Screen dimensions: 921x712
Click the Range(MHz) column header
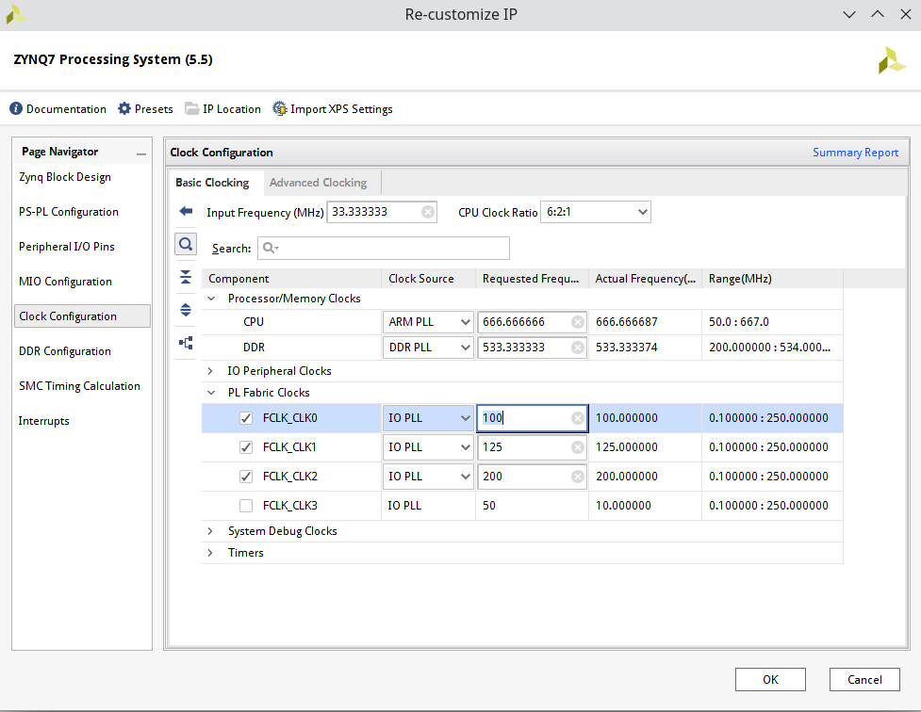pos(772,279)
